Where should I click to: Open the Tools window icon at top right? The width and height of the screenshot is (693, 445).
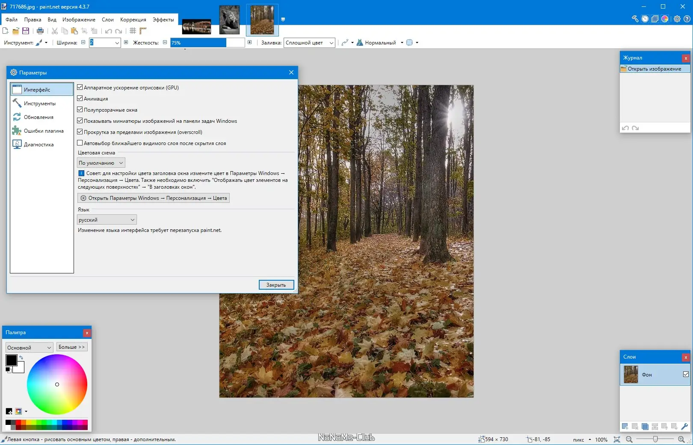tap(635, 19)
